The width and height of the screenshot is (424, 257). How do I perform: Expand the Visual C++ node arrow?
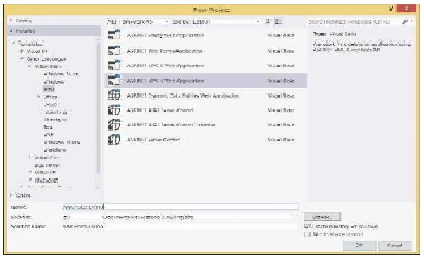(30, 157)
